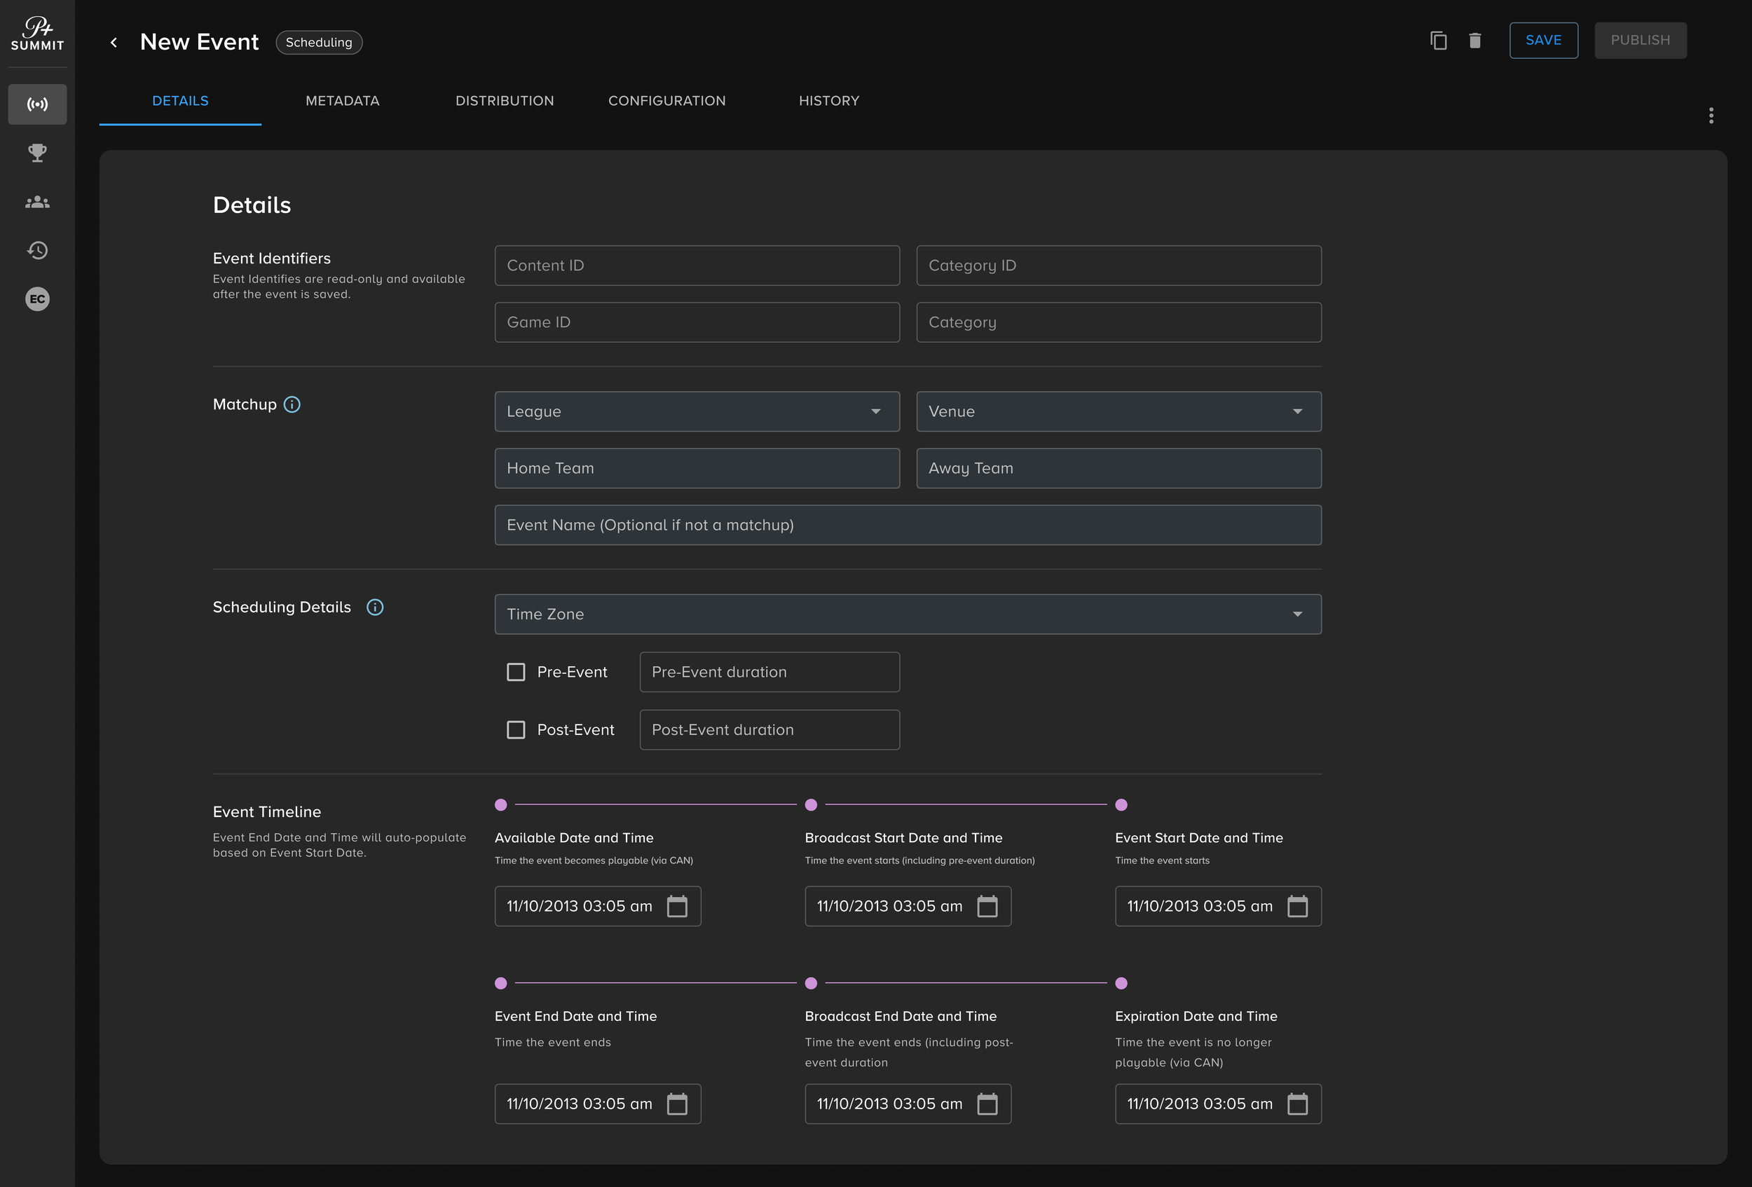
Task: Open the live broadcast events sidebar icon
Action: click(37, 104)
